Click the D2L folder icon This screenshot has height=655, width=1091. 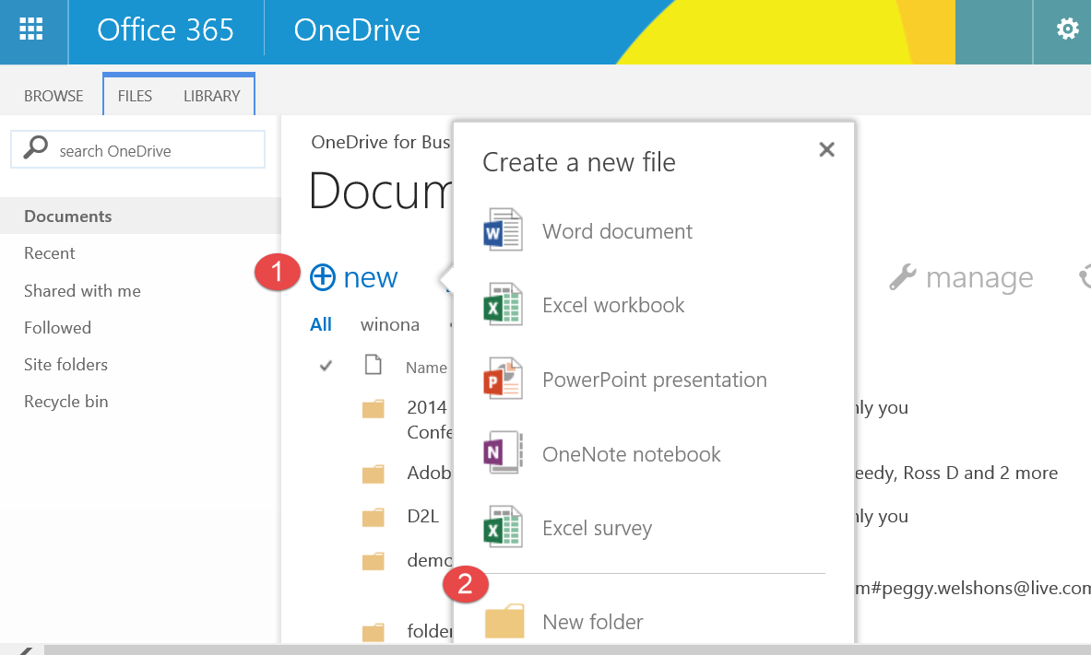click(x=373, y=517)
